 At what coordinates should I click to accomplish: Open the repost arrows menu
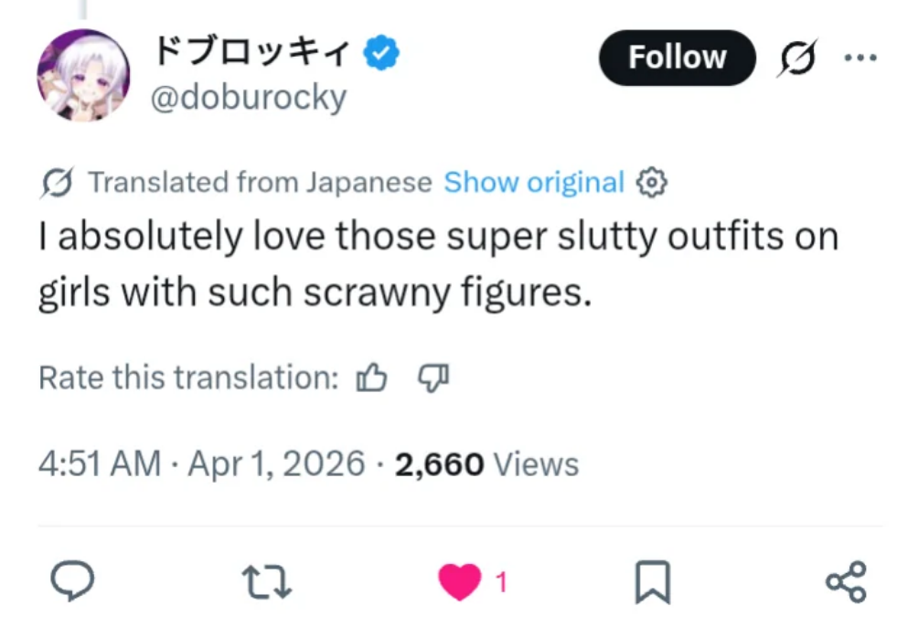(x=266, y=581)
